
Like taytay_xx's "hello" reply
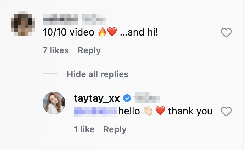click(x=226, y=112)
